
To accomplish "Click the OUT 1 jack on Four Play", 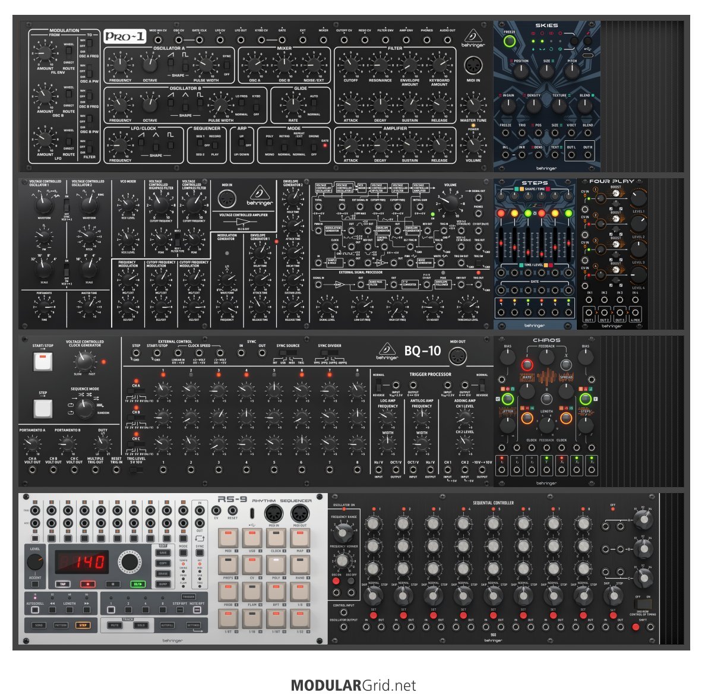I will tap(589, 312).
